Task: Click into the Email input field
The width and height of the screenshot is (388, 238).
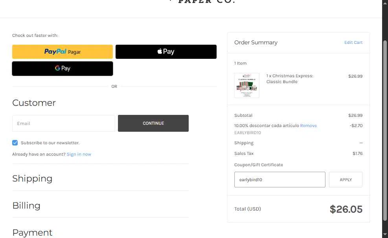Action: click(x=64, y=123)
